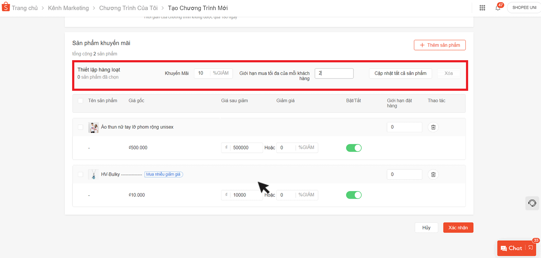541x258 pixels.
Task: Click the Shopee logo icon
Action: tap(6, 8)
